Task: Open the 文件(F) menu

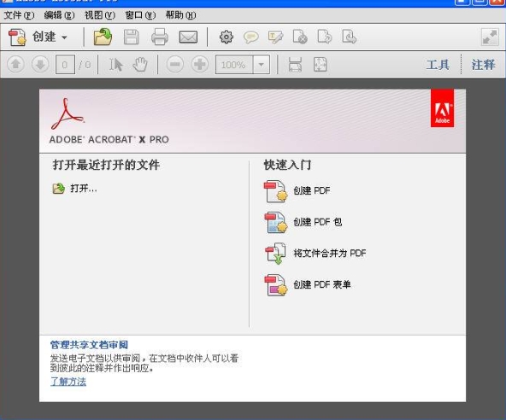Action: (19, 15)
